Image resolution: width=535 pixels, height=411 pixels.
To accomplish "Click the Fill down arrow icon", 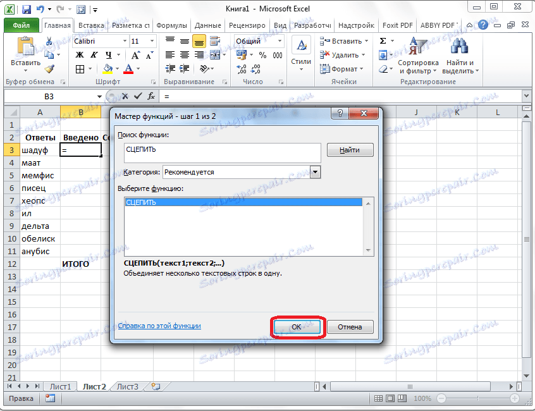I will point(383,55).
